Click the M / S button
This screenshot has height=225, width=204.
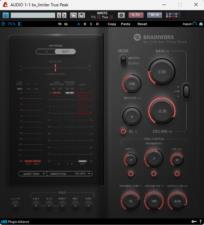pos(154,15)
